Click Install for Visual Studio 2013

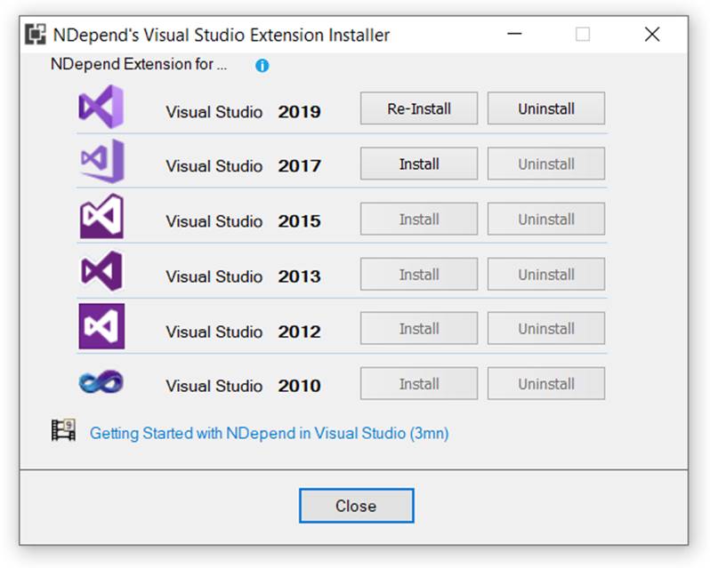click(x=419, y=274)
